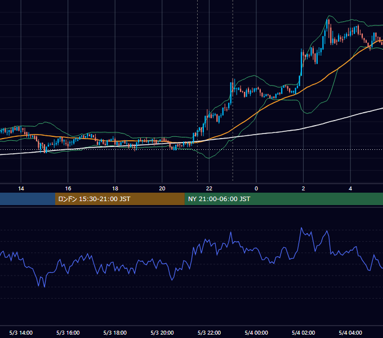
Task: Click the hour label 4 under price chart
Action: click(350, 189)
